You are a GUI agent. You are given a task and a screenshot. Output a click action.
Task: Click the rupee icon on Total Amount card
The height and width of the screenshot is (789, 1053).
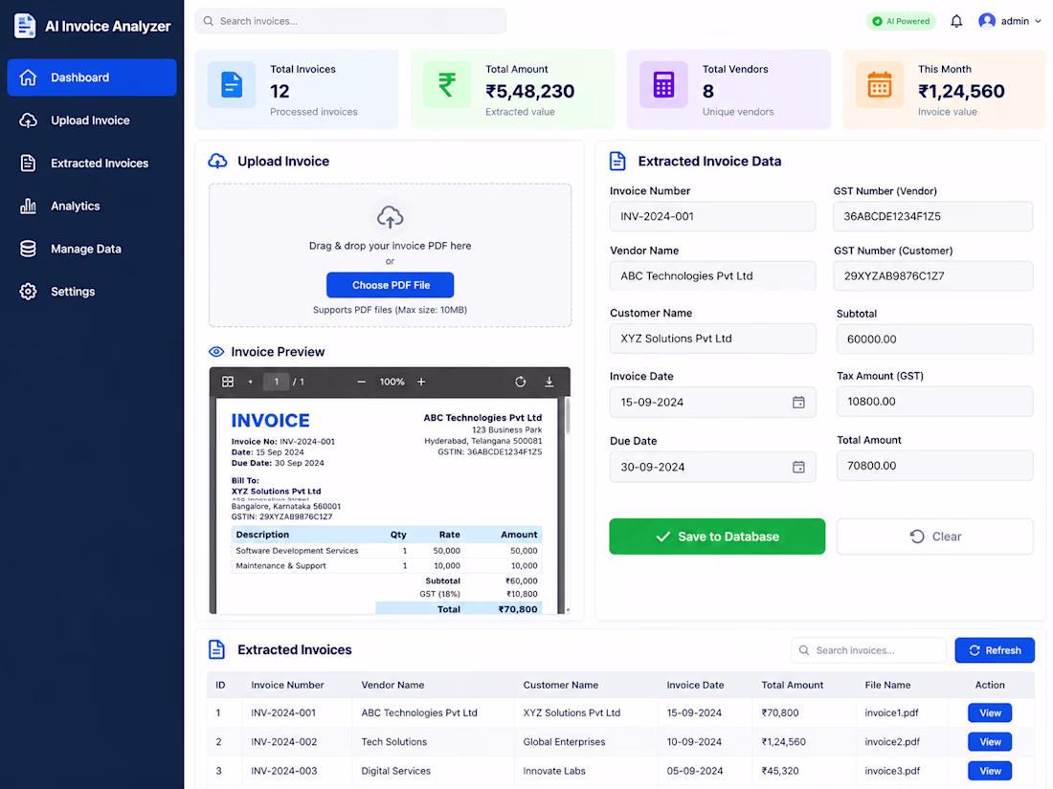coord(447,85)
